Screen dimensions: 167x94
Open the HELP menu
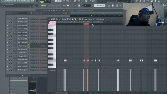(32, 1)
